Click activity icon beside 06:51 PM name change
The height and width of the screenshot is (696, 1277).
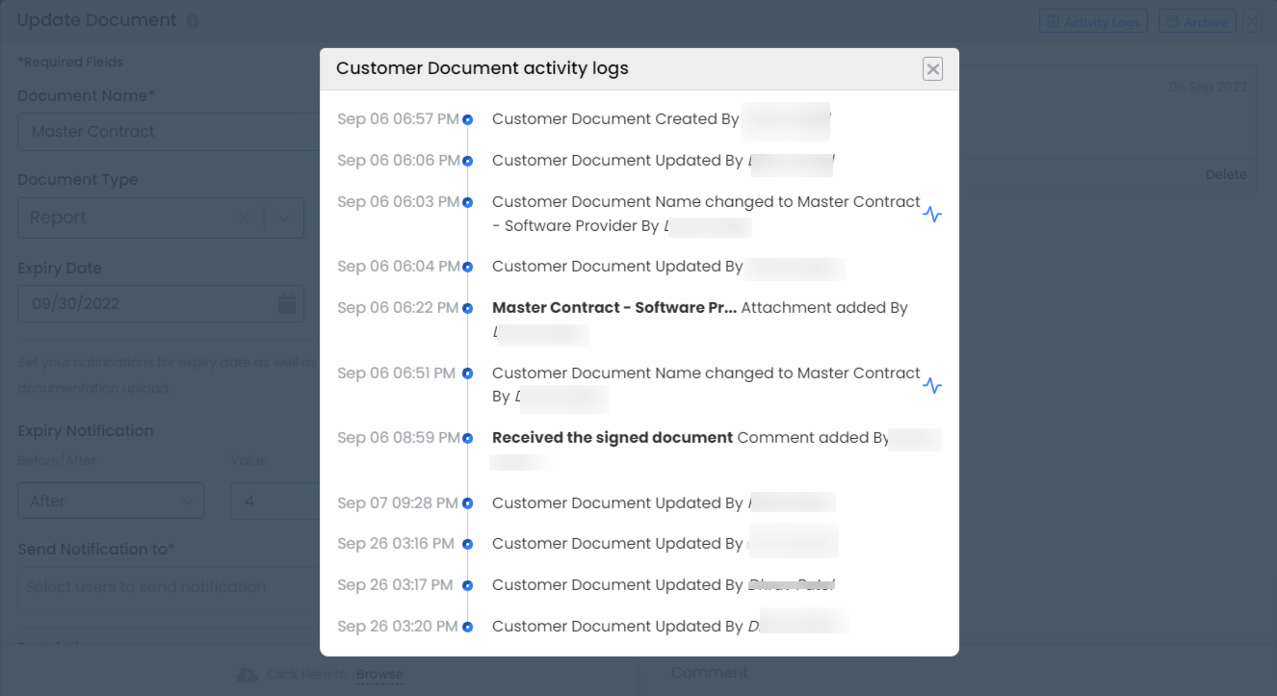(931, 386)
